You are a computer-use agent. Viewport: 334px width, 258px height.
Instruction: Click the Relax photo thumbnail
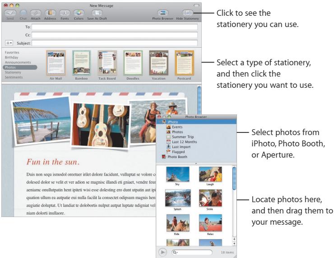pyautogui.click(x=210, y=223)
